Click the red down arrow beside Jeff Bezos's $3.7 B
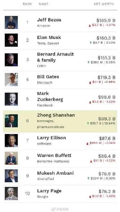This screenshot has height=212, width=120. coord(90,26)
